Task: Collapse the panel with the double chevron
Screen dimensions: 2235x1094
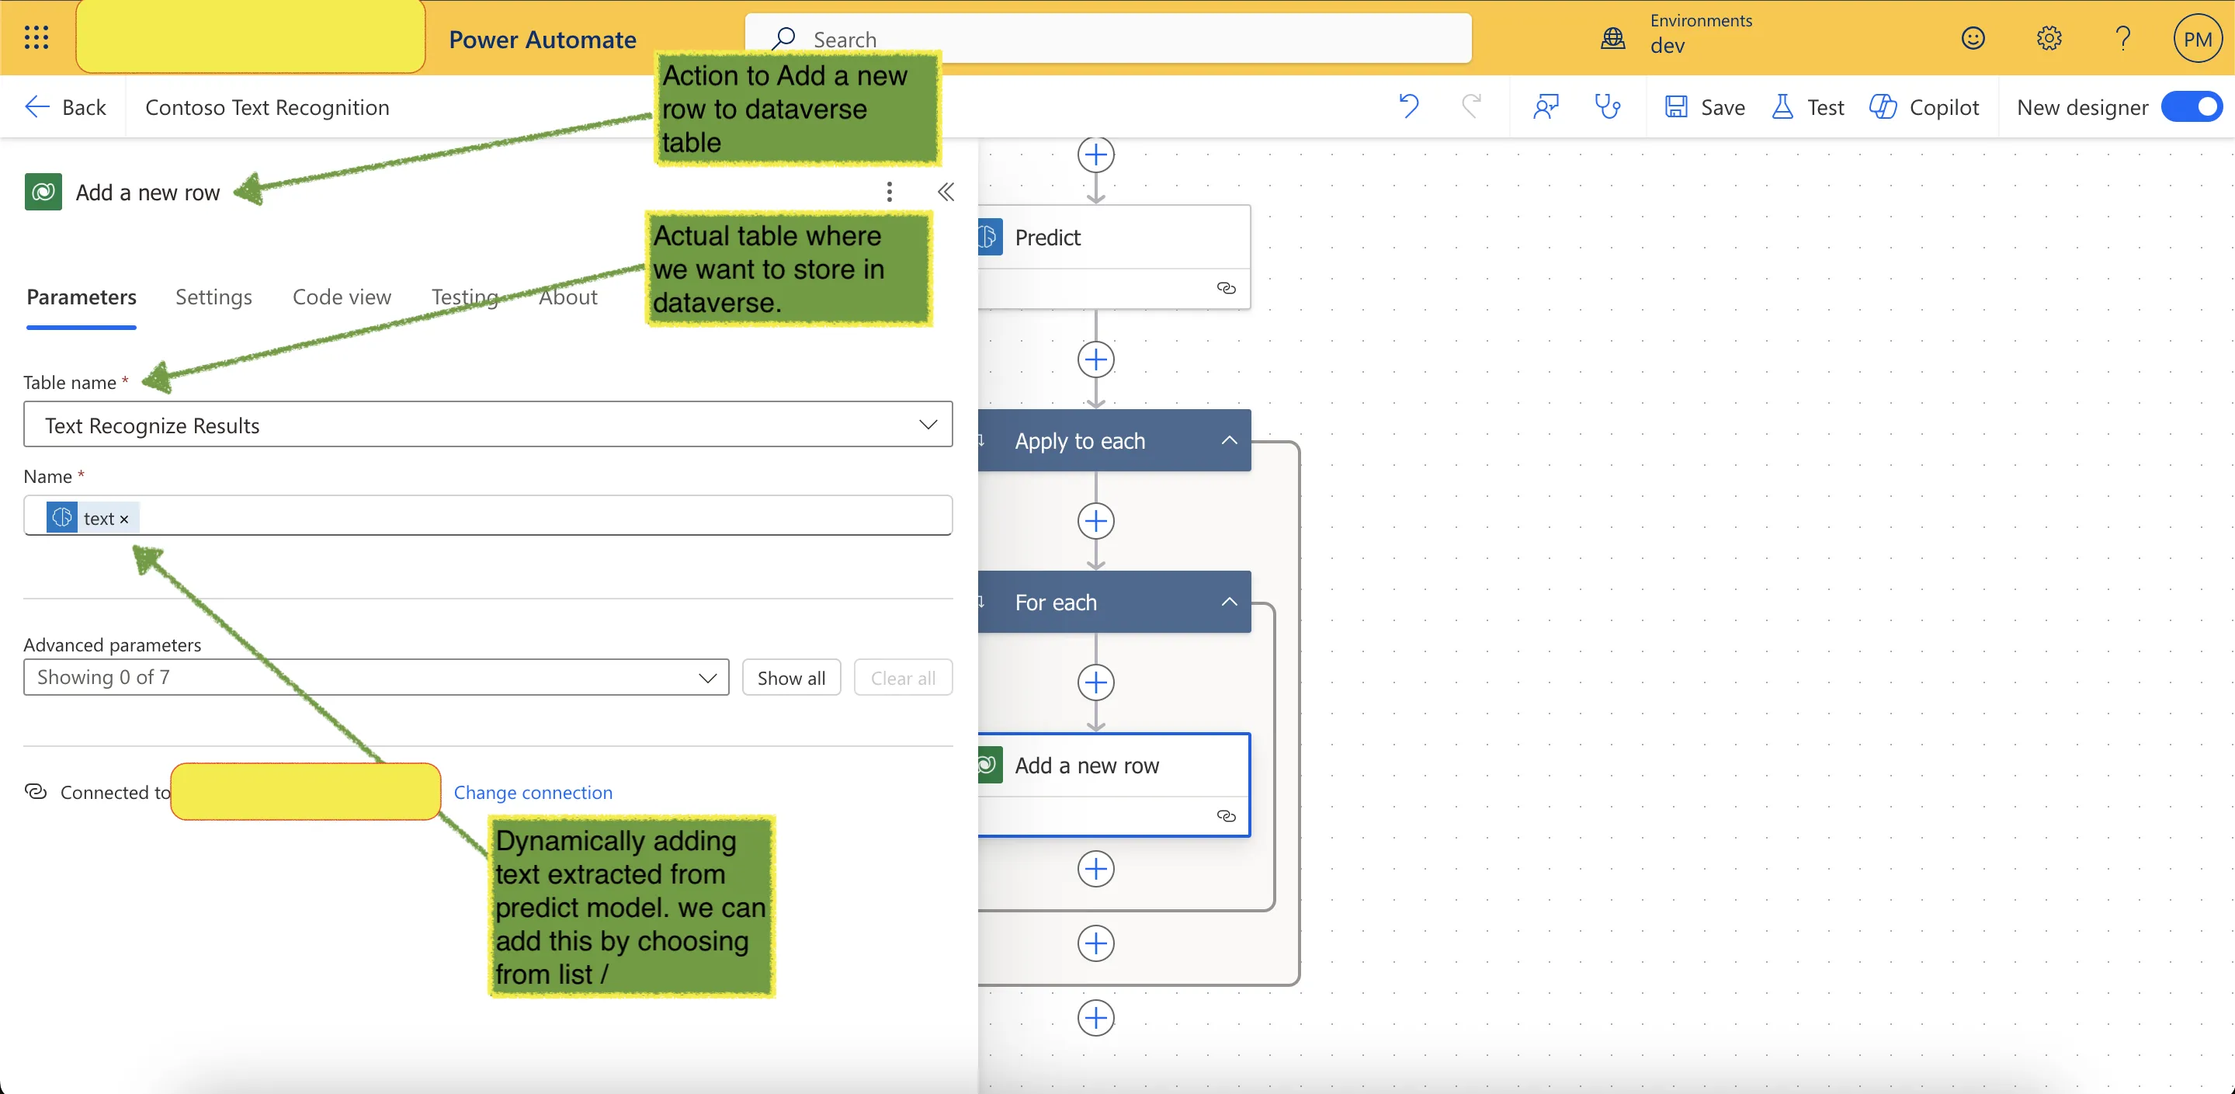Action: click(946, 192)
